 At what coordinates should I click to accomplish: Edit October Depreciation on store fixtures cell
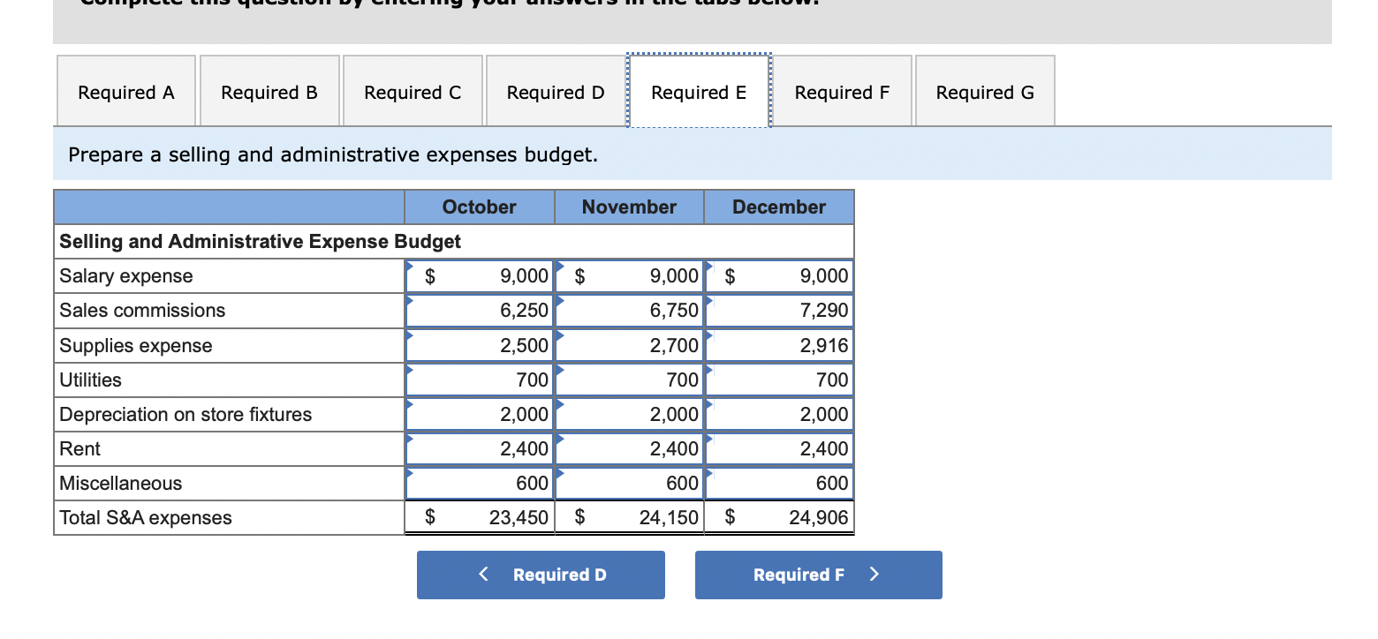[x=481, y=415]
